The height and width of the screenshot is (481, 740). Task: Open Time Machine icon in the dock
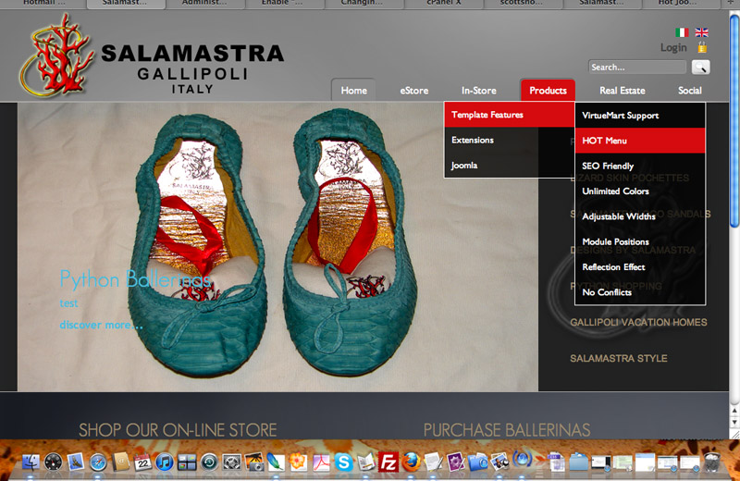pyautogui.click(x=209, y=462)
